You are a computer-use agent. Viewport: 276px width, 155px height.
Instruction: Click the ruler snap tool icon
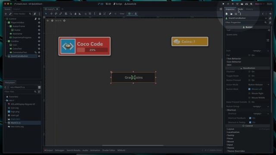pyautogui.click(x=80, y=14)
